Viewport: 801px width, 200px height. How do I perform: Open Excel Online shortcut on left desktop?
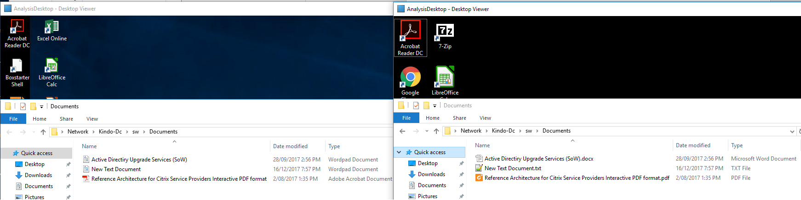coord(52,31)
